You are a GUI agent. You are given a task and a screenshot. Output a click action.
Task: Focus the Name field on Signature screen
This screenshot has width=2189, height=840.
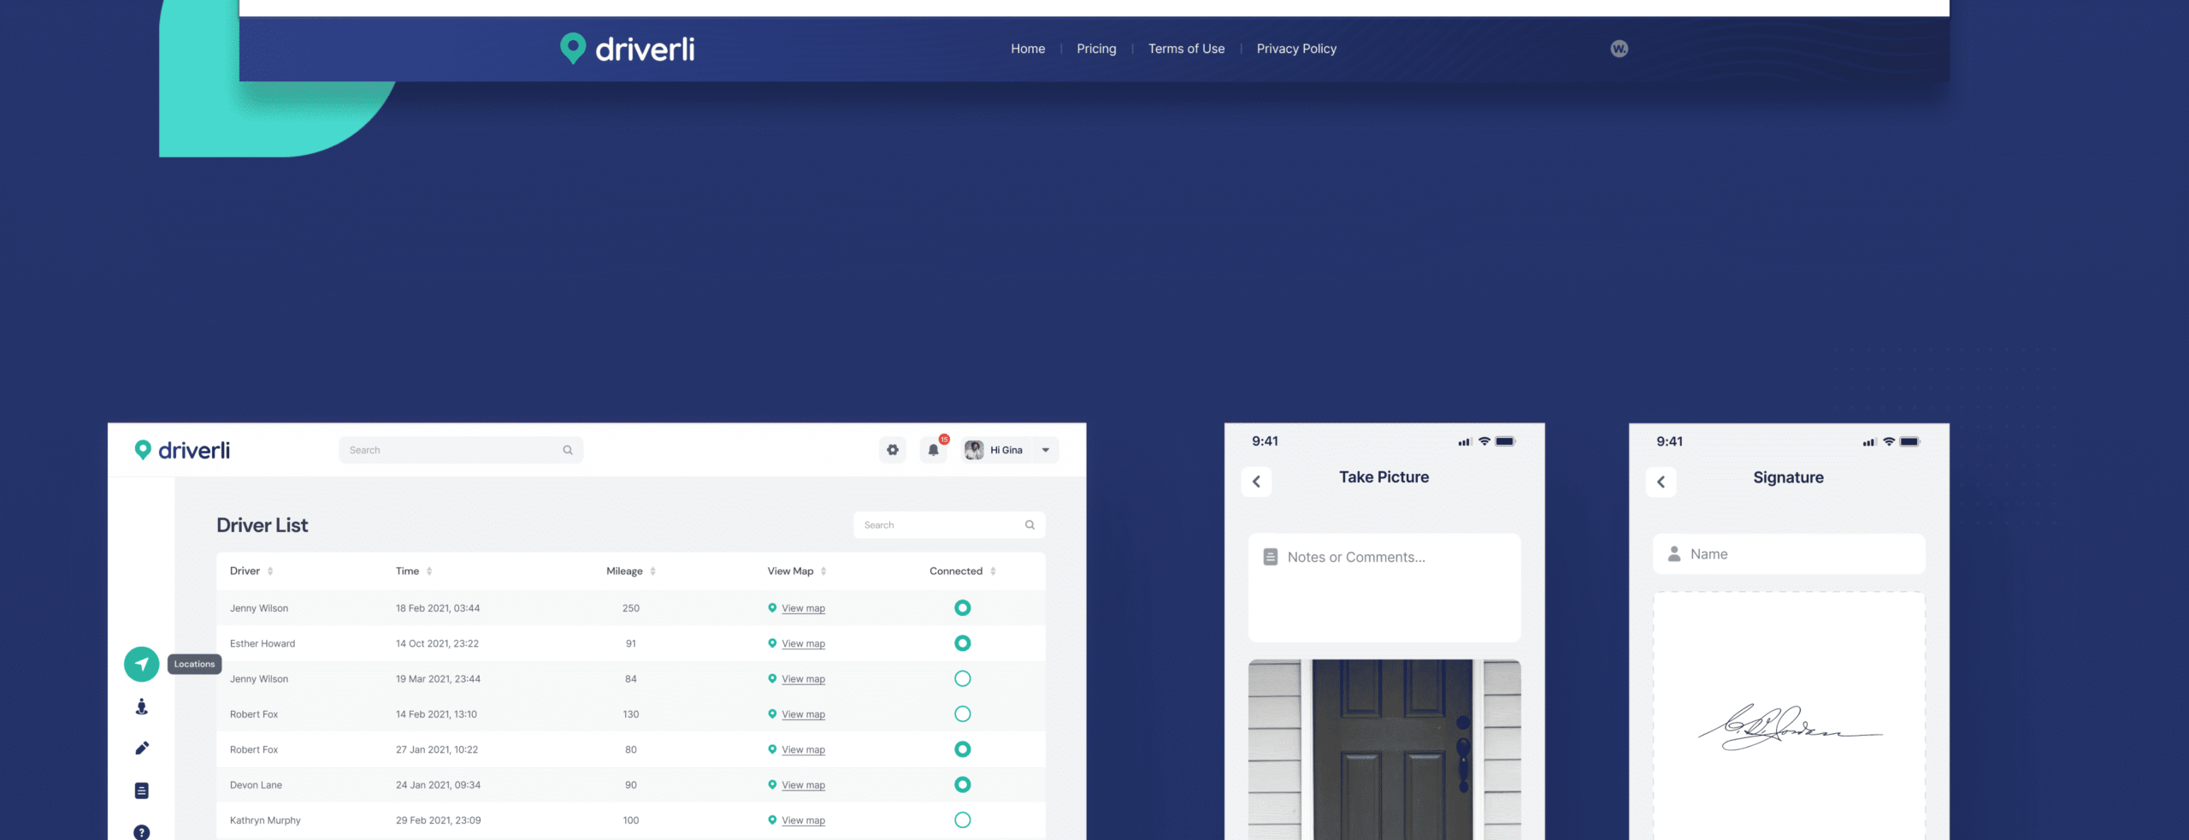[x=1789, y=554]
